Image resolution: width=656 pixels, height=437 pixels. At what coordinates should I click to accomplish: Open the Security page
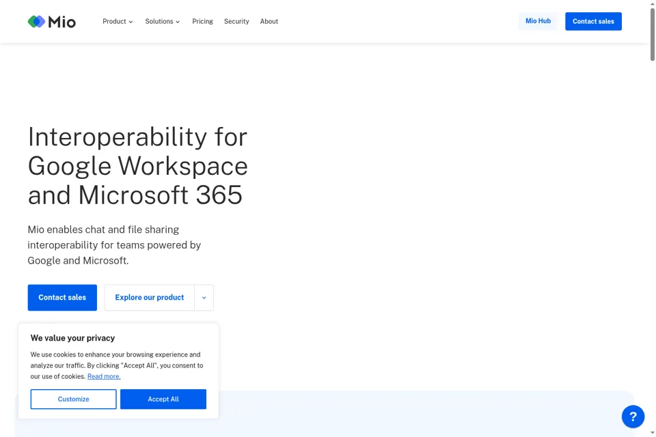(236, 21)
